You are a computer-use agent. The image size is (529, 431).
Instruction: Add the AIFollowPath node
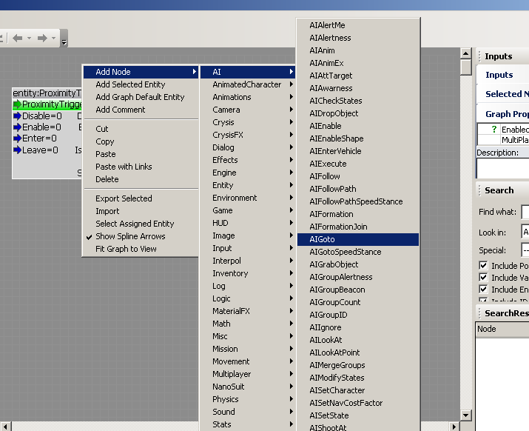click(358, 189)
